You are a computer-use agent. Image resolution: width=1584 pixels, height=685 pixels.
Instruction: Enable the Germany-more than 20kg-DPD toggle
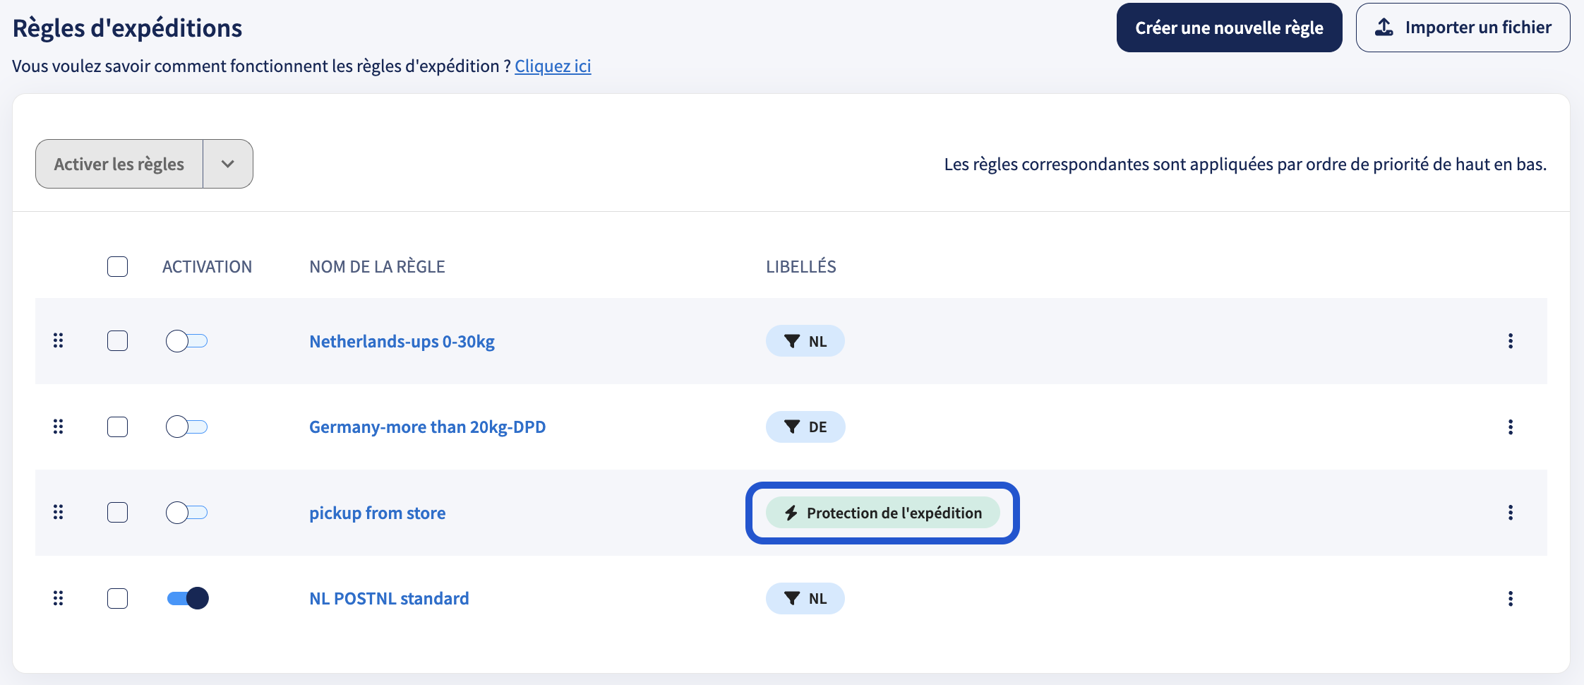pos(187,427)
